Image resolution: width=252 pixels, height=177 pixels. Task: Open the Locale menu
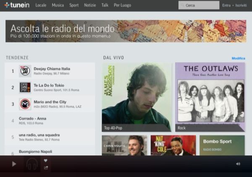pyautogui.click(x=41, y=5)
